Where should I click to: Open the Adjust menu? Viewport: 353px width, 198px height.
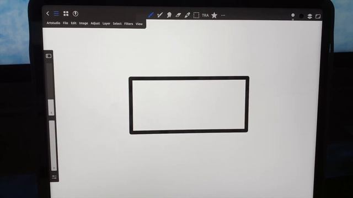point(95,23)
